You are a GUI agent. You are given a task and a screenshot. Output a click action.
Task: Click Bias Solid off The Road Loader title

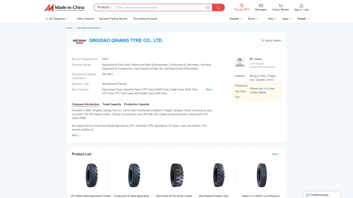174,196
